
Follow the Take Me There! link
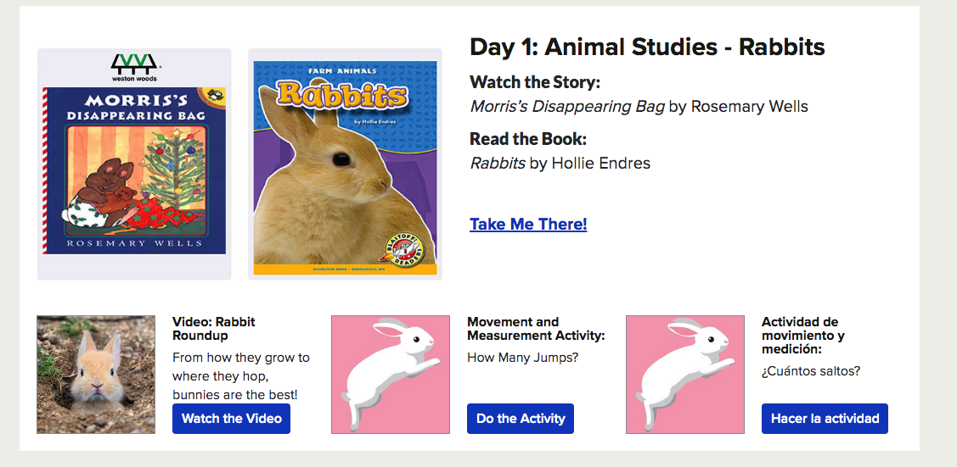528,225
